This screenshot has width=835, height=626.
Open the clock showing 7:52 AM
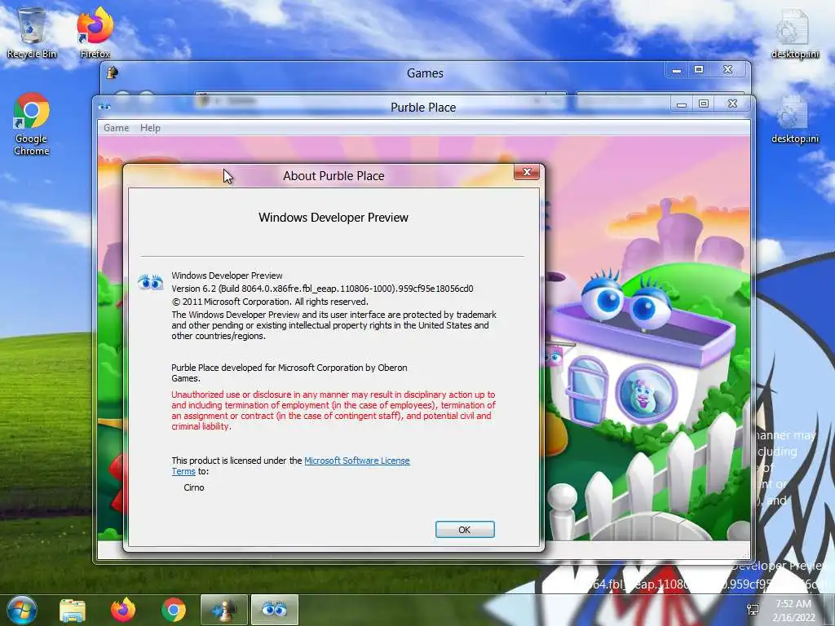point(793,611)
